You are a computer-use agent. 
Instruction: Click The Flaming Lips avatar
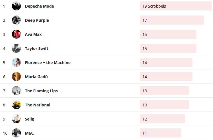click(x=16, y=91)
